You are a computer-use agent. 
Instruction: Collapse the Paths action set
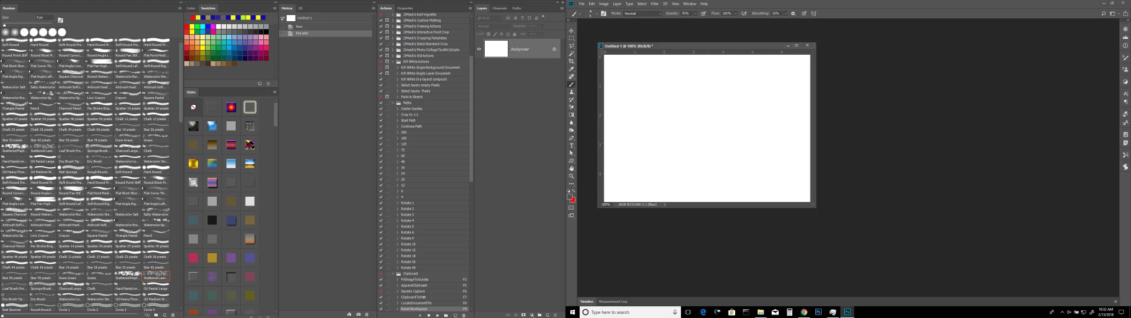393,103
